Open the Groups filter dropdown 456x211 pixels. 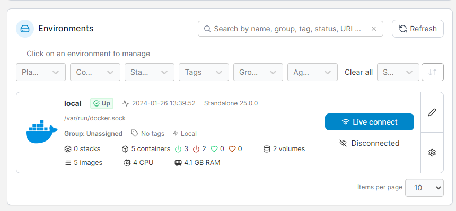(x=258, y=72)
